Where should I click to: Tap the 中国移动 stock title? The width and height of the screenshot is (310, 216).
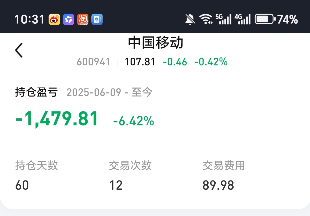[x=156, y=42]
